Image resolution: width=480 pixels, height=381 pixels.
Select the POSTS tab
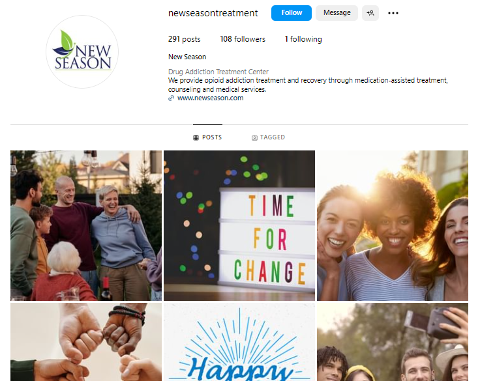(207, 137)
